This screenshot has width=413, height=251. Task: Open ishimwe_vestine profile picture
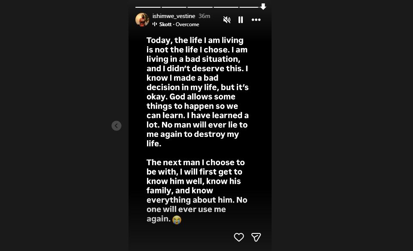point(142,20)
